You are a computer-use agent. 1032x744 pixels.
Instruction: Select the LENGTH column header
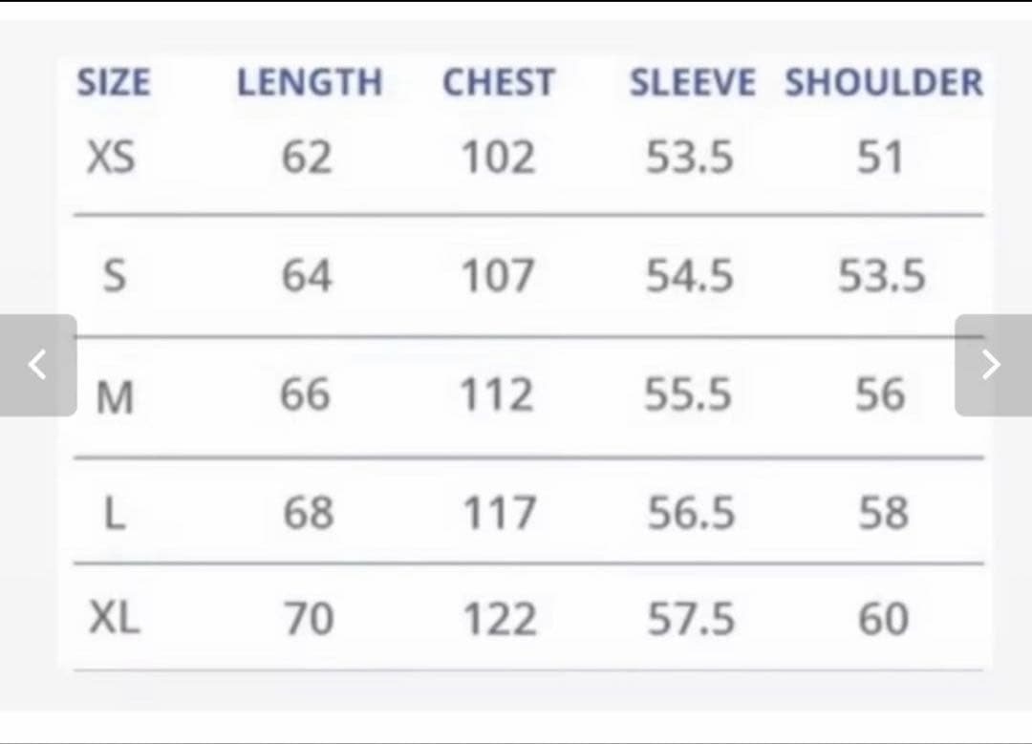click(309, 83)
